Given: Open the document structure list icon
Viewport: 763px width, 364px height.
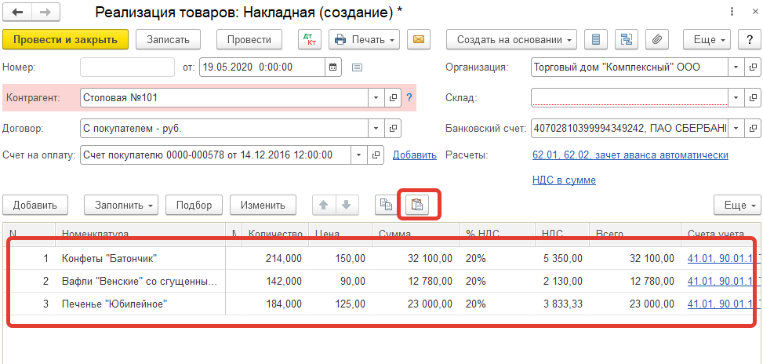Looking at the screenshot, I should (x=595, y=40).
